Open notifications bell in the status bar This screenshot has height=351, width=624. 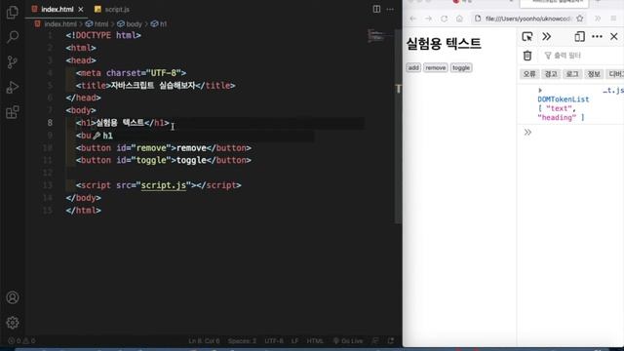[391, 341]
